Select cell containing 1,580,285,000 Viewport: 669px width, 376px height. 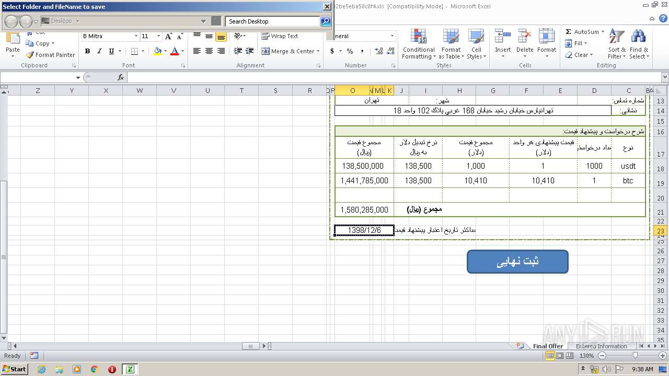364,210
